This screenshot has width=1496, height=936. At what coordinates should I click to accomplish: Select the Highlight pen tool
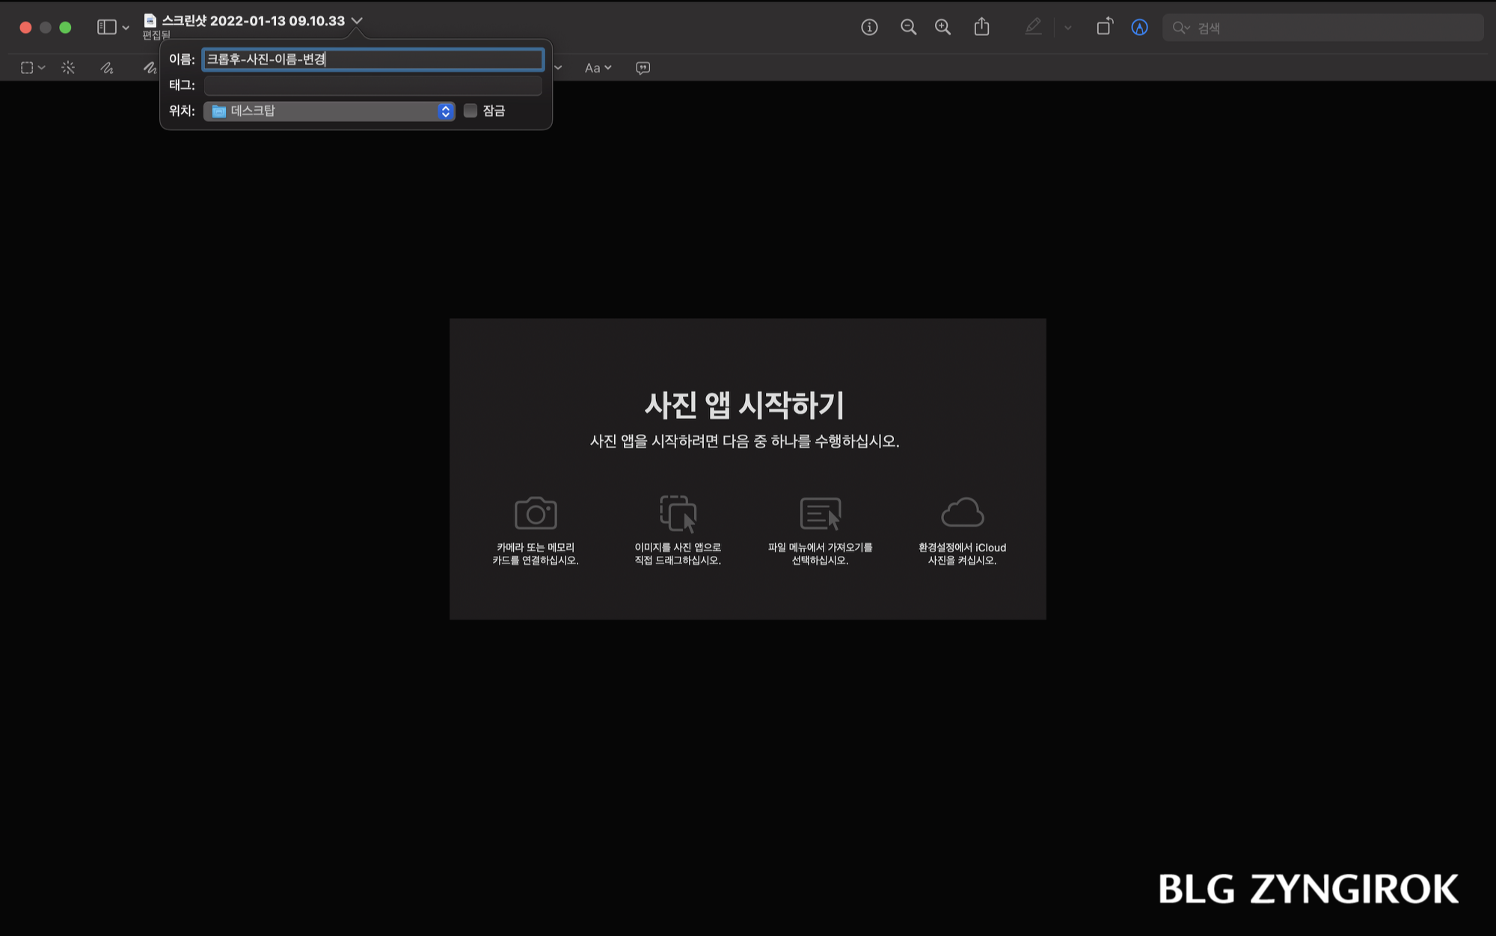1033,28
